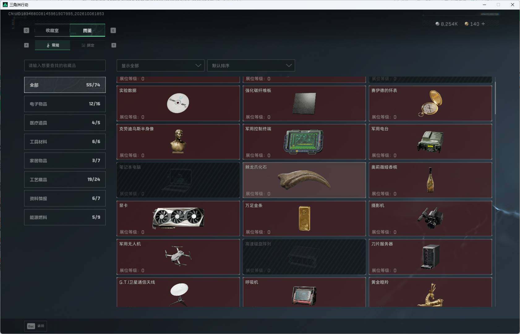Select the gold bar item icon
The image size is (520, 334).
click(x=304, y=219)
